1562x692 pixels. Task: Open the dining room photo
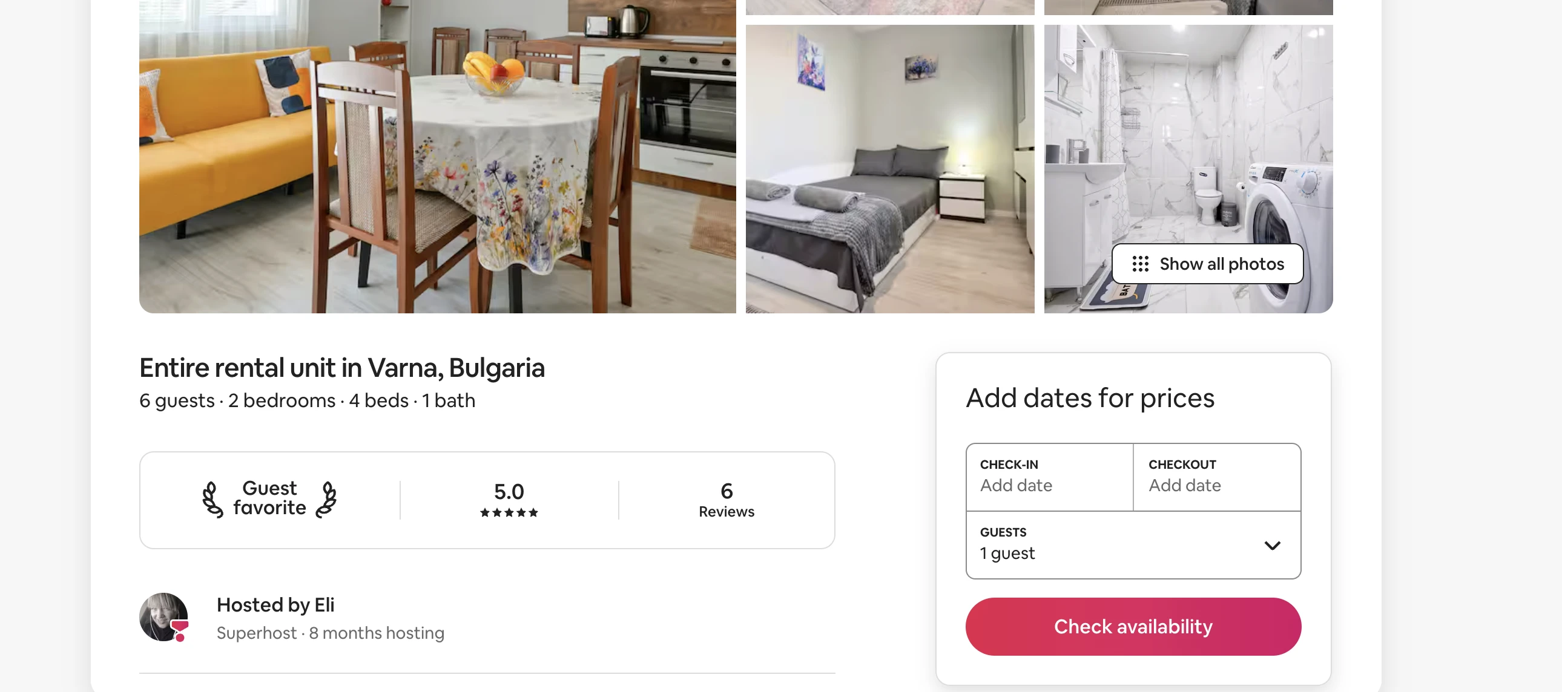pos(437,156)
